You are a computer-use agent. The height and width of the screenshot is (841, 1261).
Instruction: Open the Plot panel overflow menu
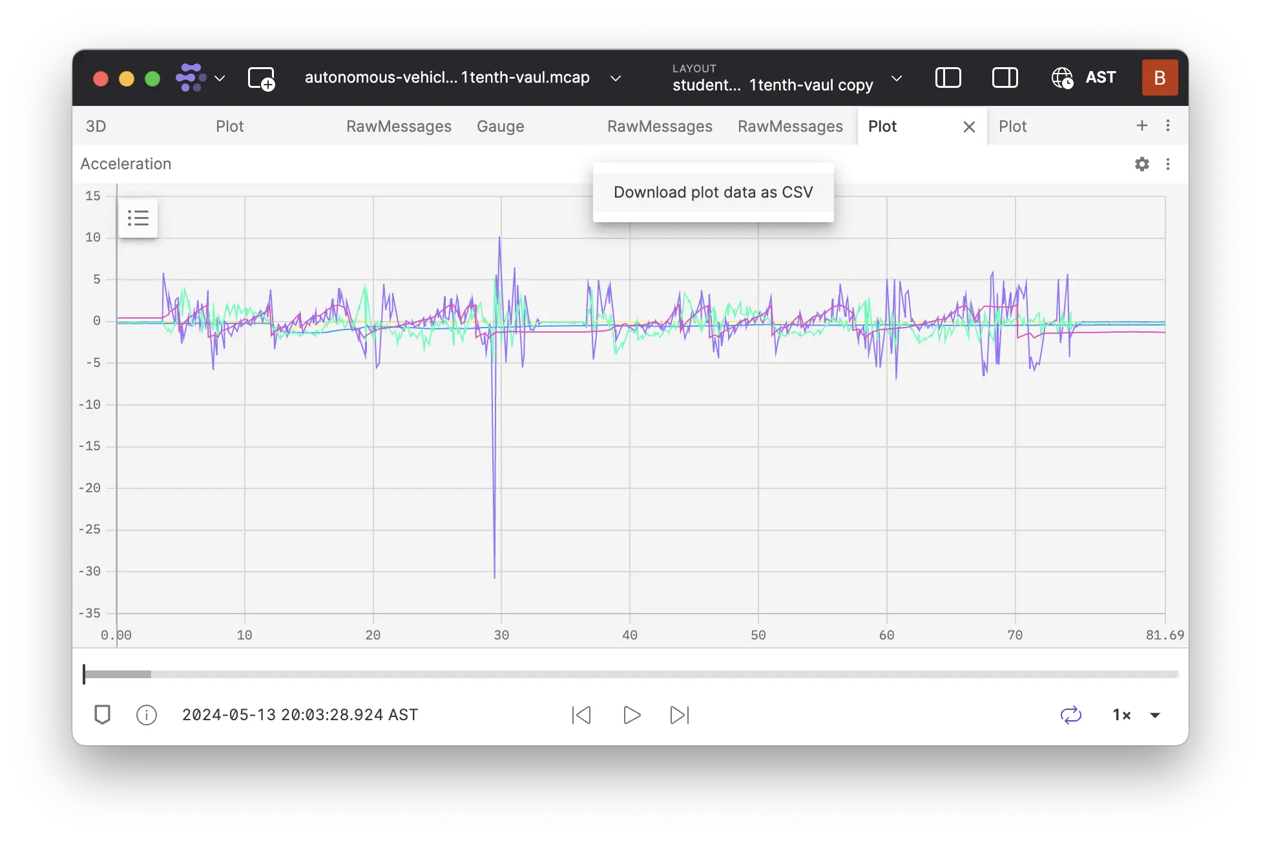1168,164
